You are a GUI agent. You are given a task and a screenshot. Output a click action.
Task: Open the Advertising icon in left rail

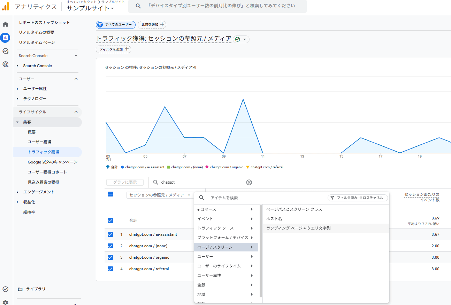tap(5, 64)
